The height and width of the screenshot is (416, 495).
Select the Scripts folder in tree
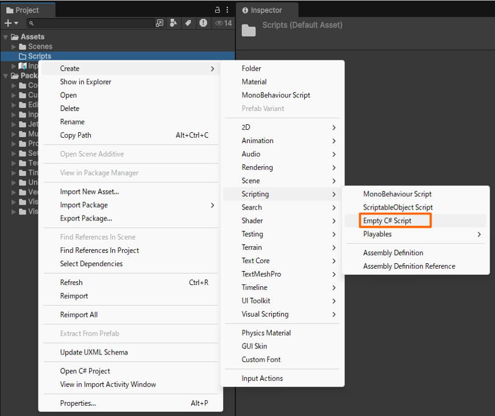coord(39,56)
